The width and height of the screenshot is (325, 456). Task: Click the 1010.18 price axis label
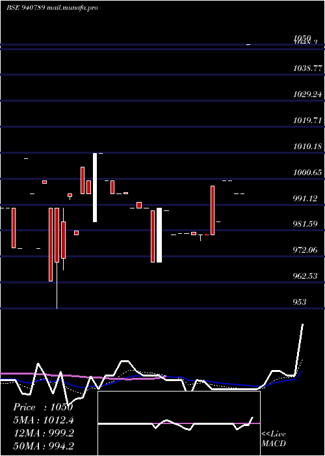click(x=307, y=147)
